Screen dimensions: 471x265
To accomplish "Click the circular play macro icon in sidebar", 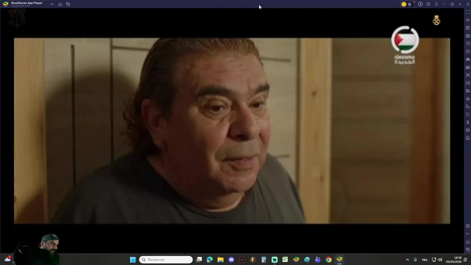I will [x=468, y=43].
